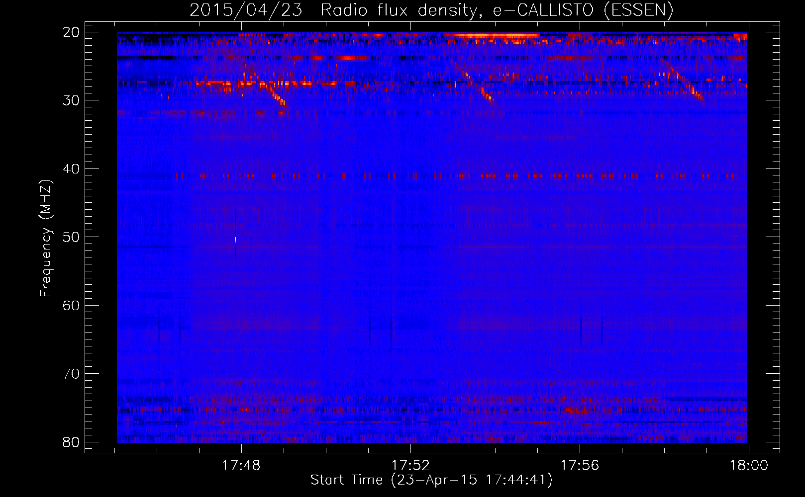The image size is (805, 497).
Task: Click the 17:48 time tick label
Action: point(241,466)
